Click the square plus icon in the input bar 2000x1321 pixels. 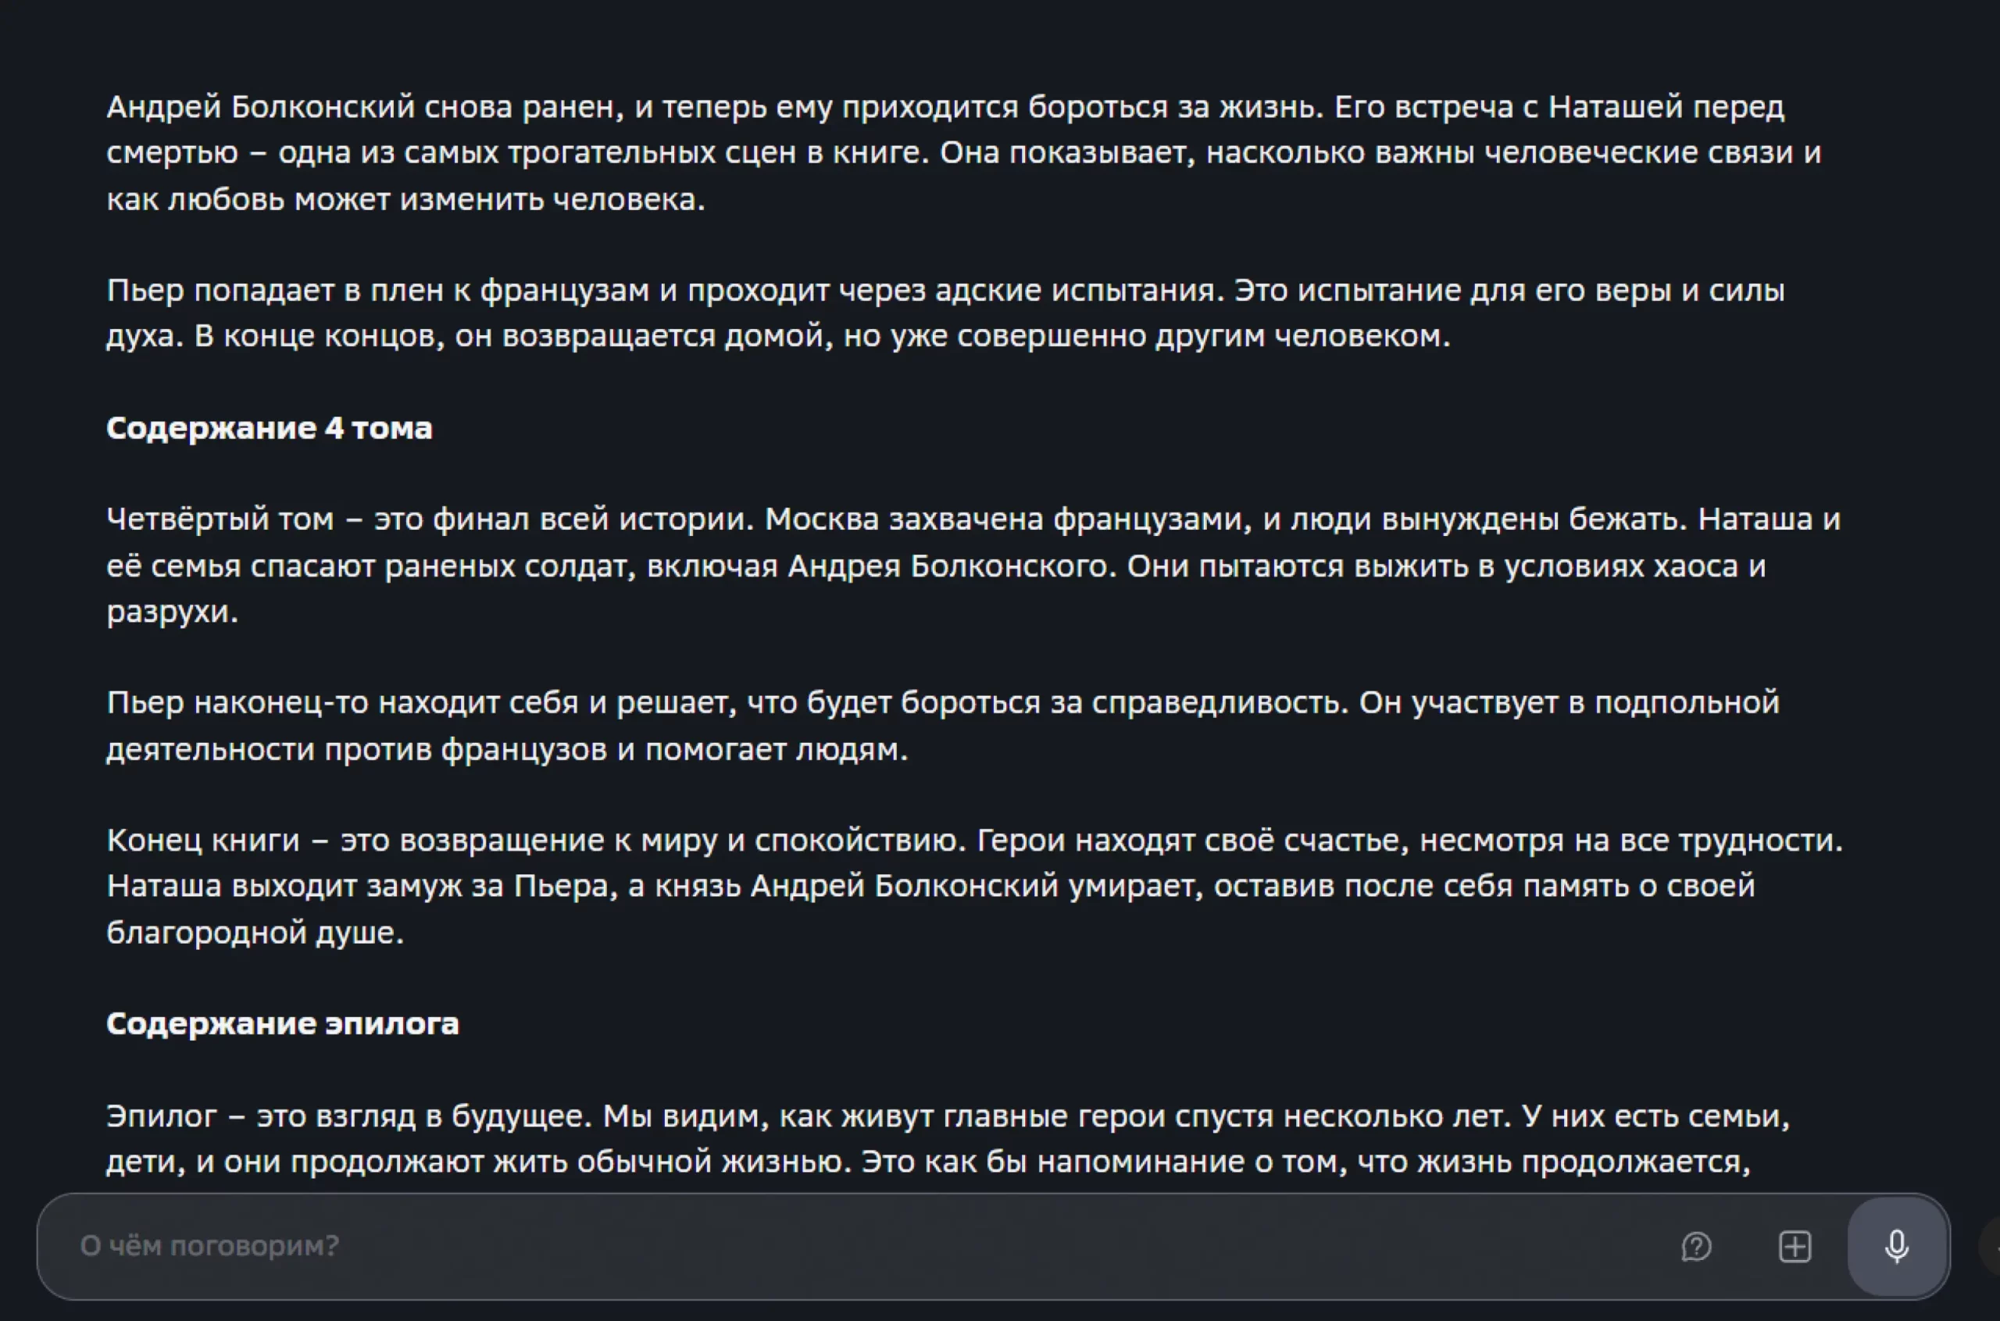tap(1795, 1247)
